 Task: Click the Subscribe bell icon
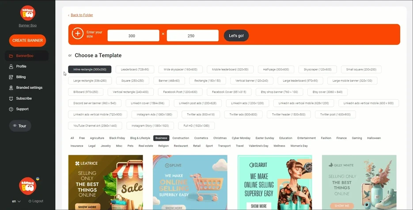click(11, 98)
